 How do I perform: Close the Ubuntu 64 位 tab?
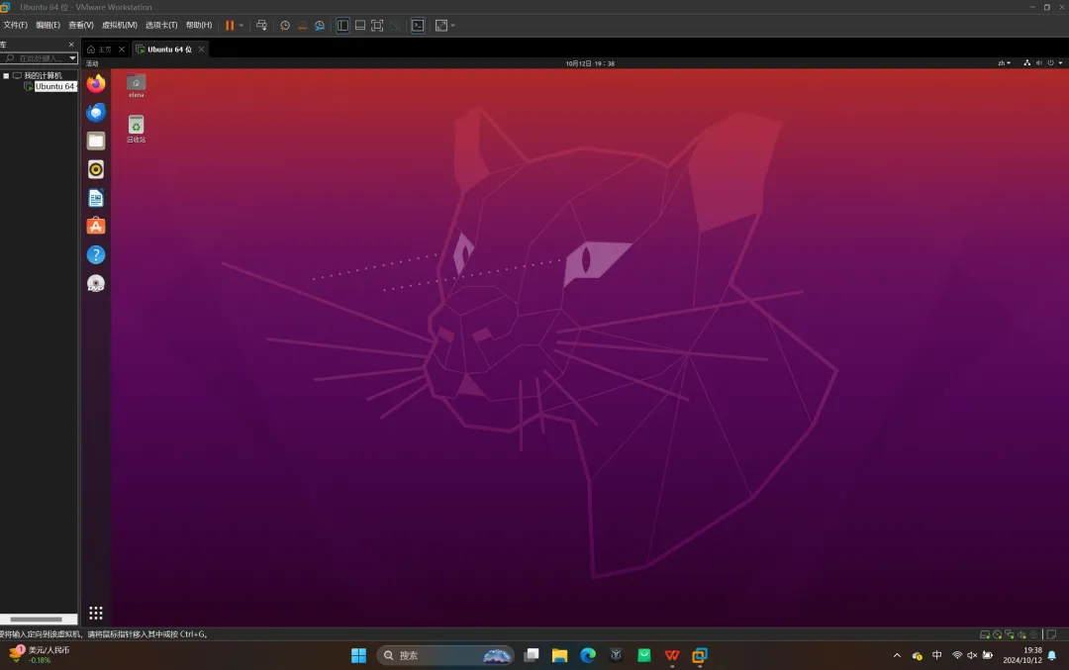point(201,49)
